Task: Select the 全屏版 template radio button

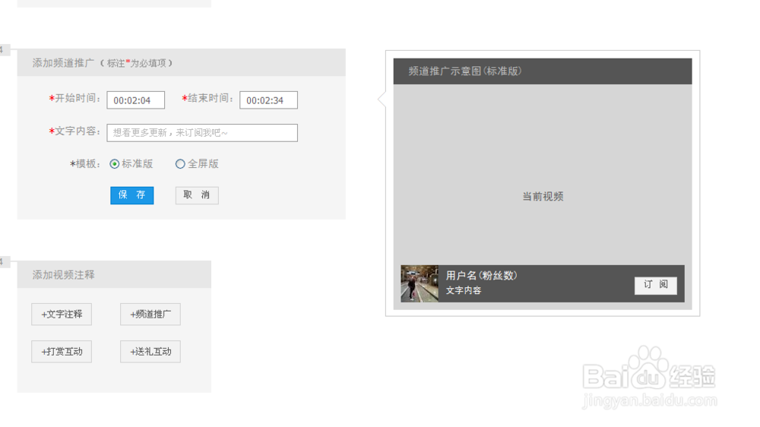Action: [x=180, y=164]
